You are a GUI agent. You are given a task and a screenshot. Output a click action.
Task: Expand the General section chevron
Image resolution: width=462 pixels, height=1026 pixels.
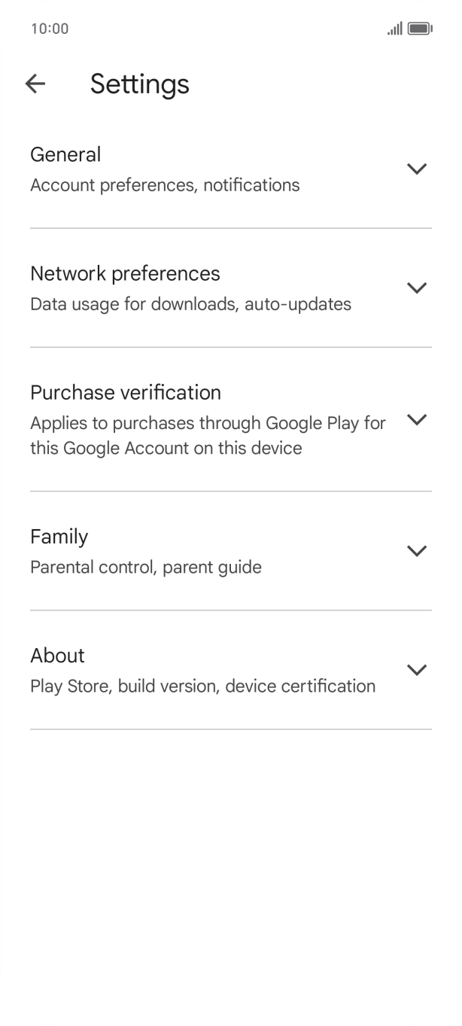[x=416, y=169]
